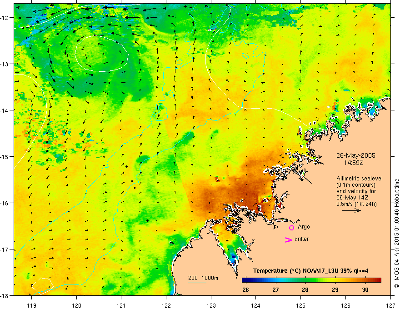Click latitude axis label '-12'
This screenshot has height=309, width=400.
pyautogui.click(x=5, y=18)
